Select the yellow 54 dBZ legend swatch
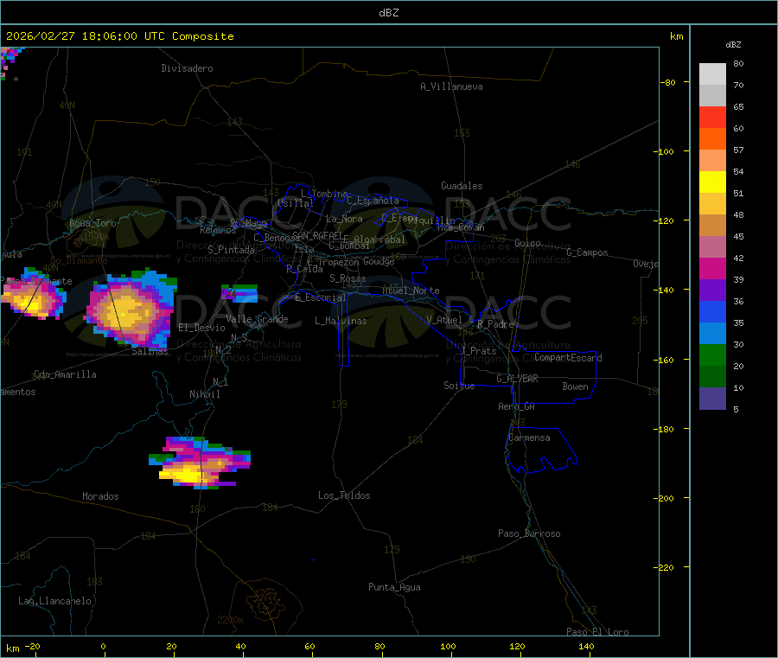Image resolution: width=778 pixels, height=658 pixels. click(x=712, y=182)
